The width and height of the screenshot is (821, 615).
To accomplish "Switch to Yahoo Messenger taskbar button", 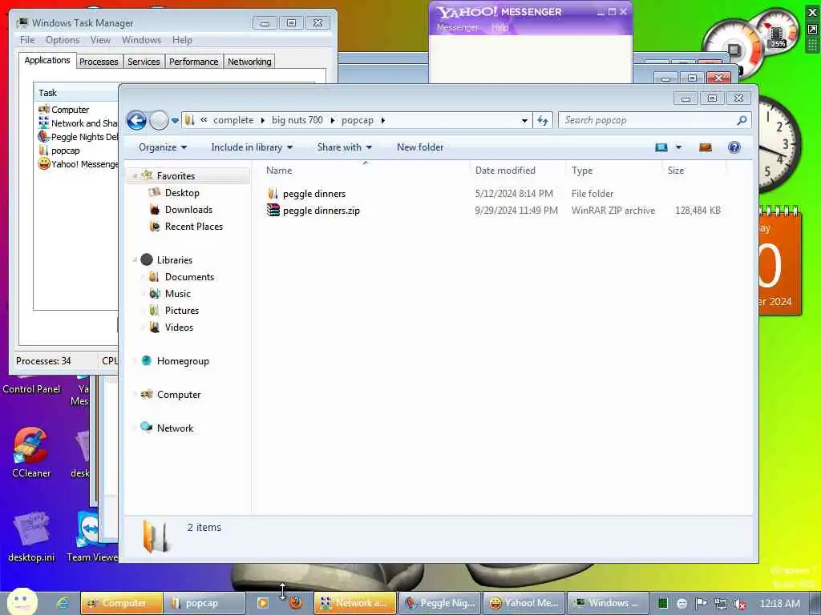I will click(x=524, y=603).
